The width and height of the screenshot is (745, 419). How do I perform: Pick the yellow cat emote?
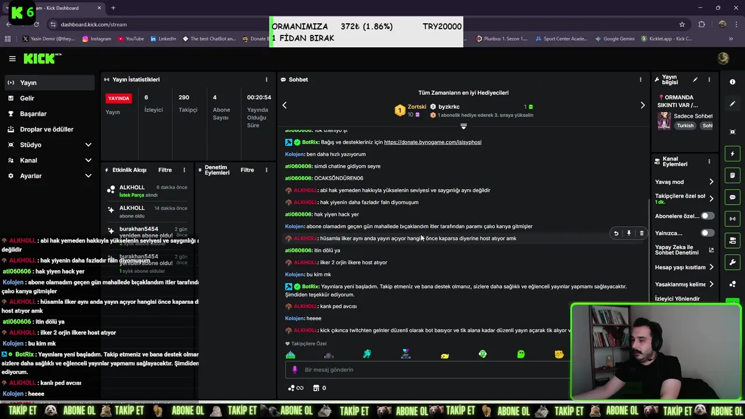559,354
